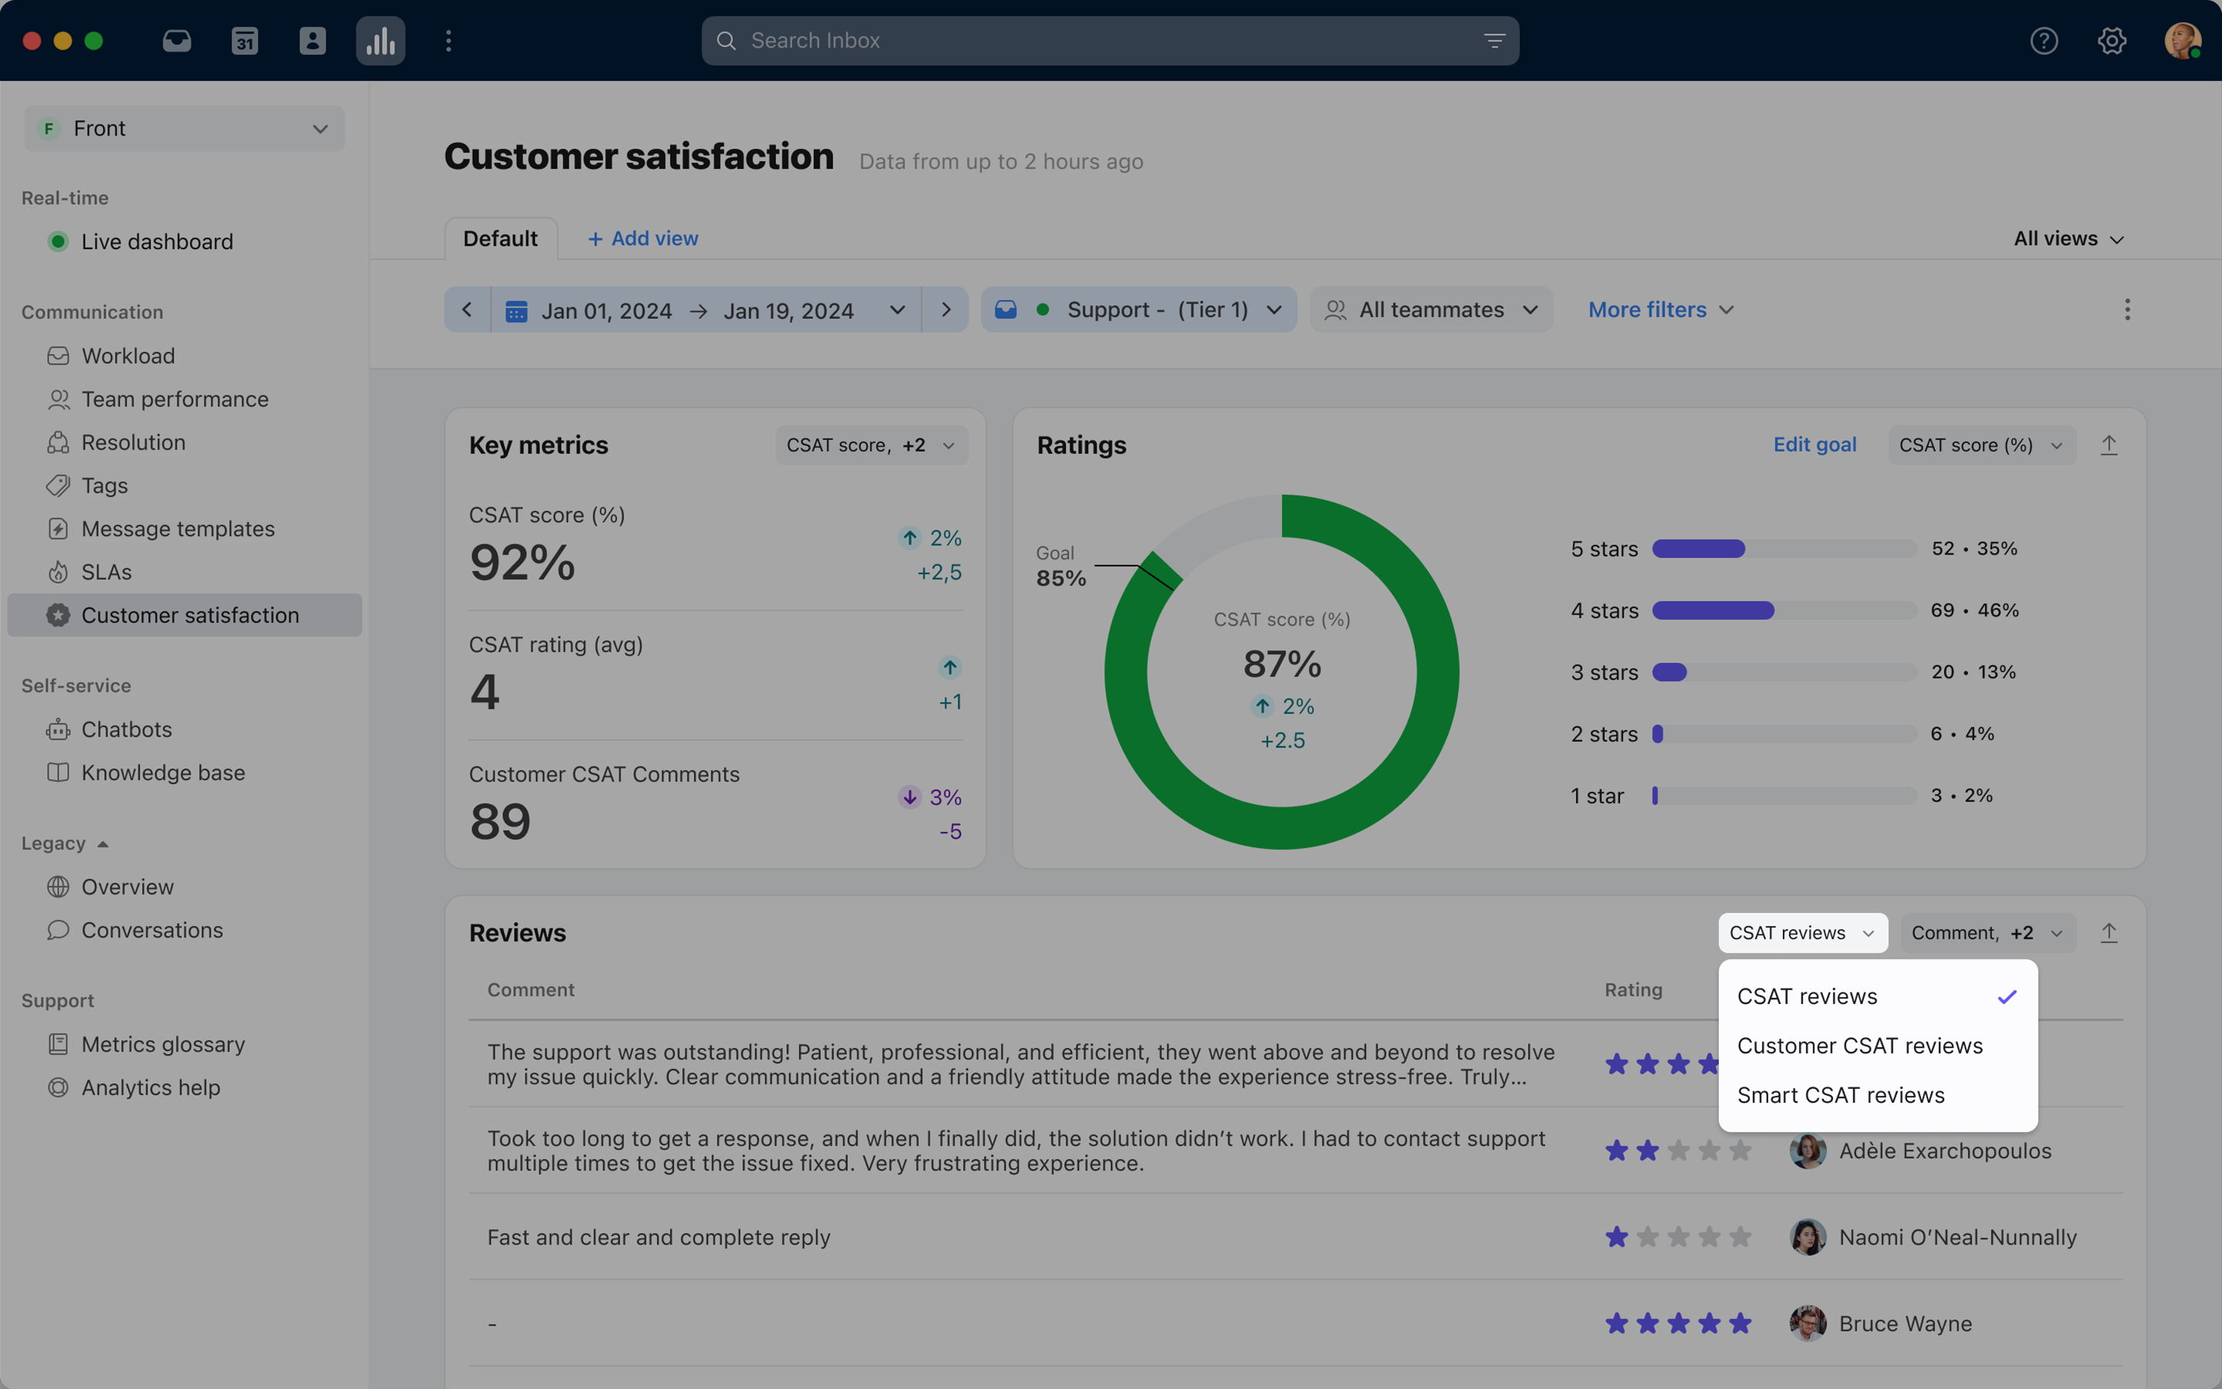Select CSAT reviews menu option

tap(1878, 997)
